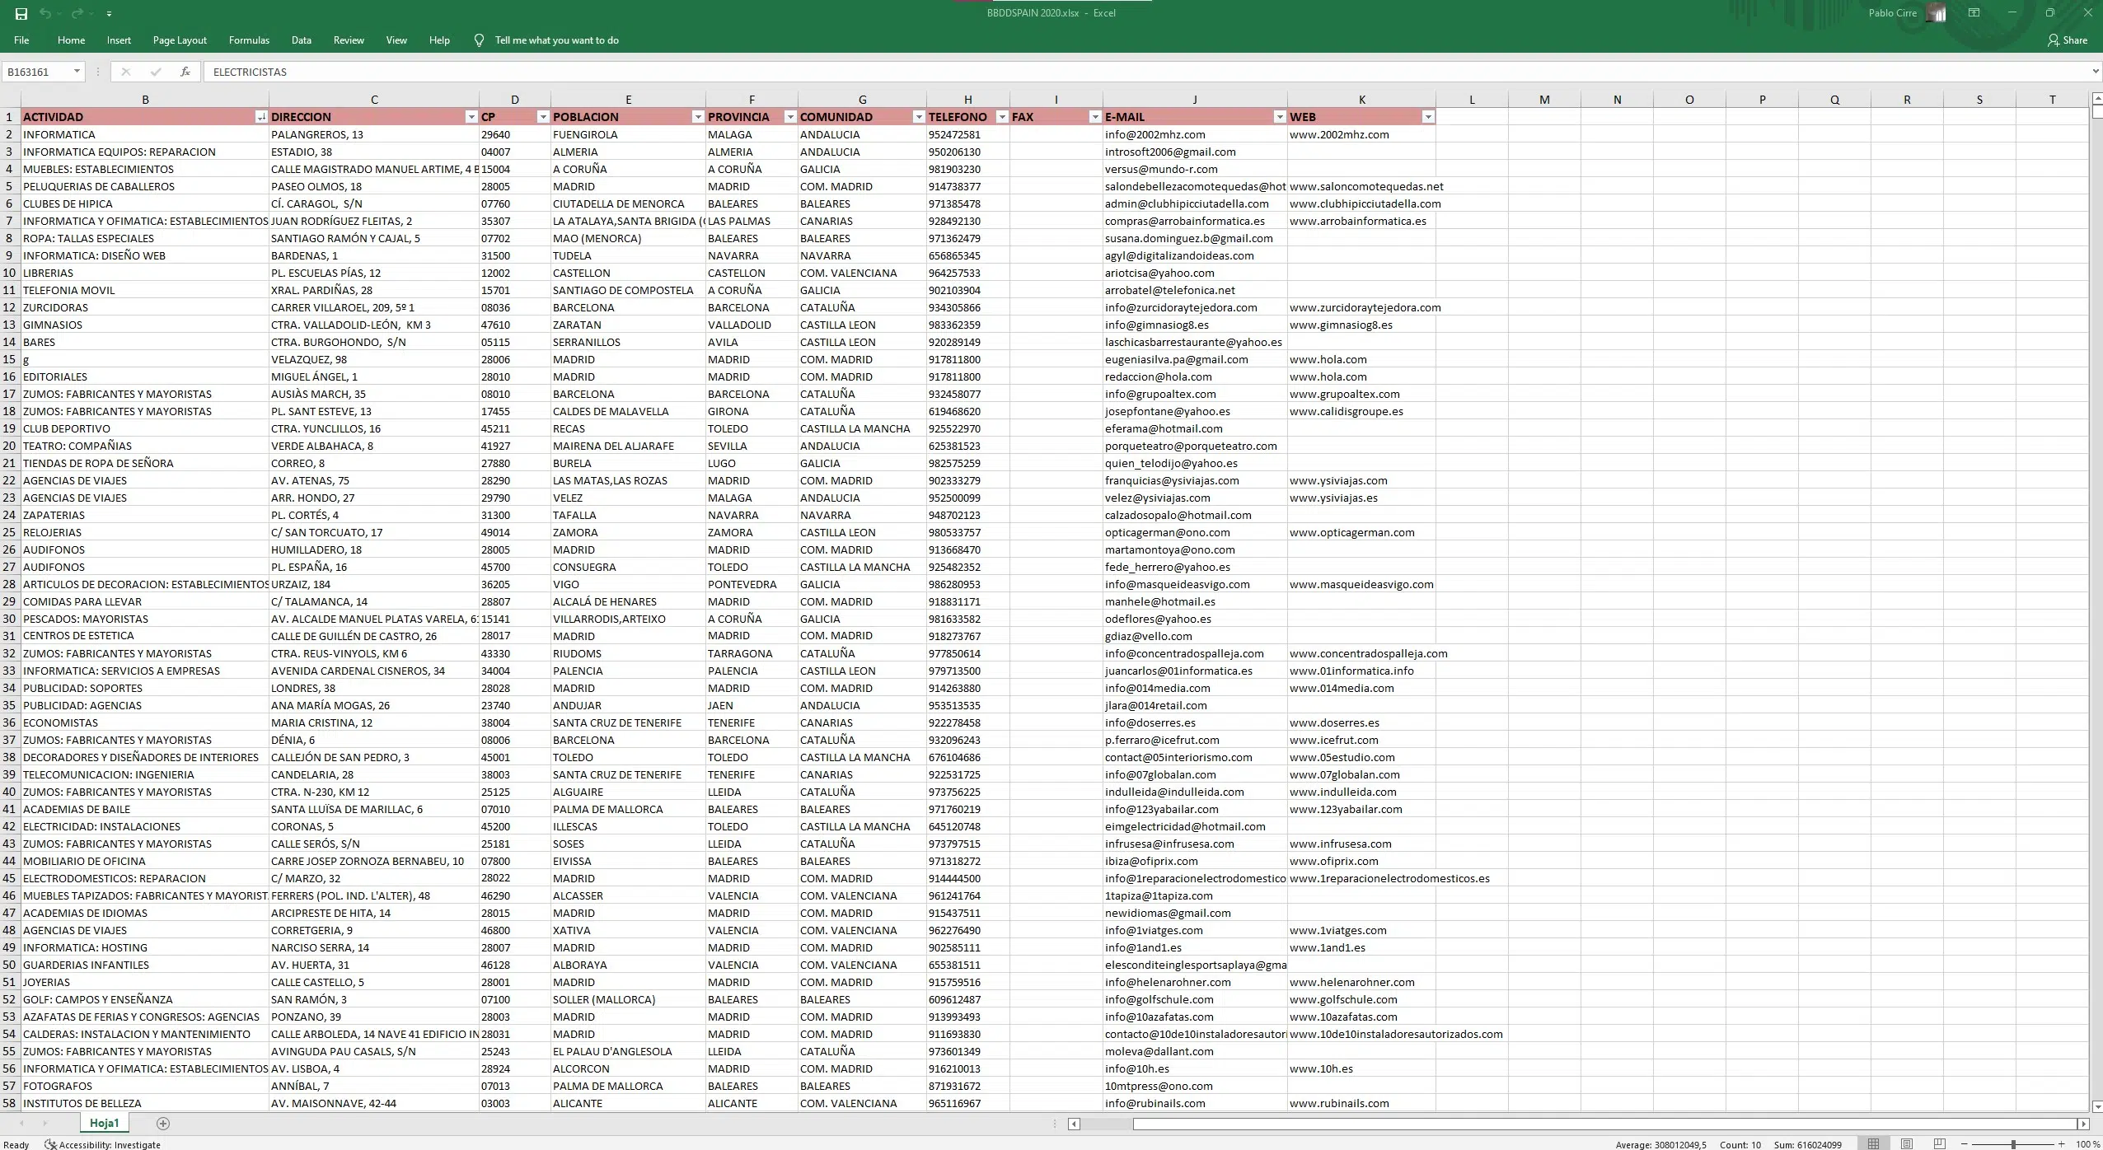Click Accessibility: Investigate in status bar
Image resolution: width=2103 pixels, height=1150 pixels.
tap(103, 1144)
